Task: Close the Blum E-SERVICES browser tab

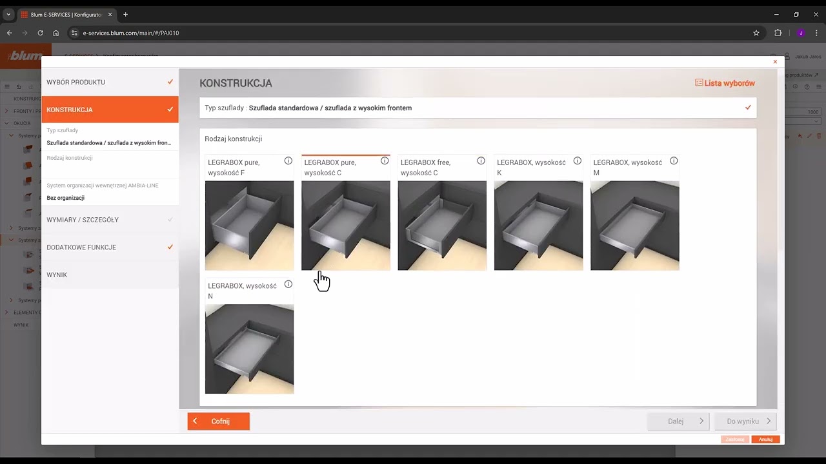Action: (109, 14)
